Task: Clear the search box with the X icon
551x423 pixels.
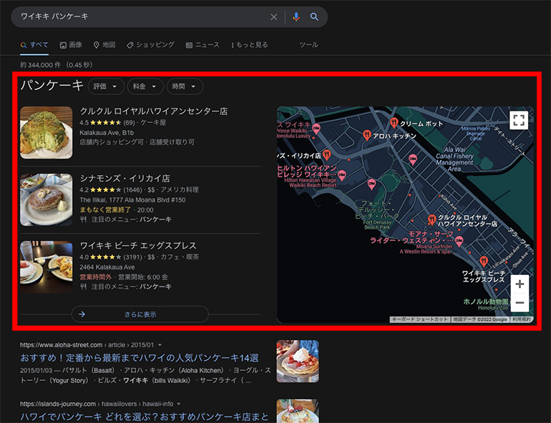Action: pyautogui.click(x=274, y=17)
